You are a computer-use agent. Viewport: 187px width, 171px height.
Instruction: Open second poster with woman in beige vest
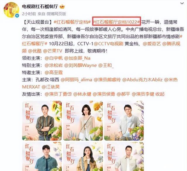pyautogui.click(x=83, y=121)
